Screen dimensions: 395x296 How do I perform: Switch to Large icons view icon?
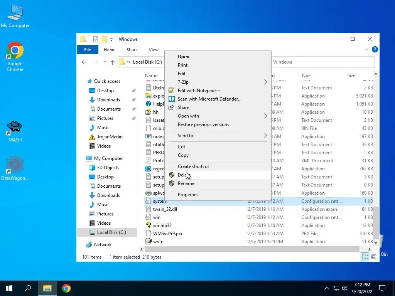point(373,257)
